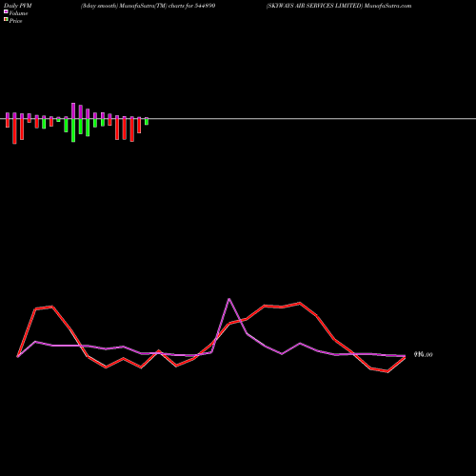Click the SKYWAYS AIR SERVICES LIMITED title
The height and width of the screenshot is (476, 476).
tap(339, 6)
